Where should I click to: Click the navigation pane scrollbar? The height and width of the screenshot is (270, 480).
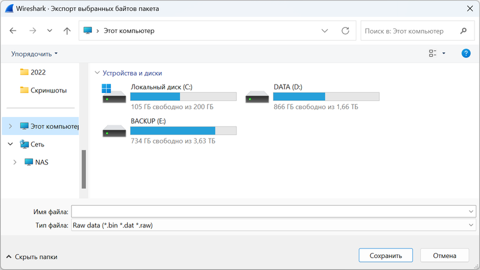tap(84, 169)
